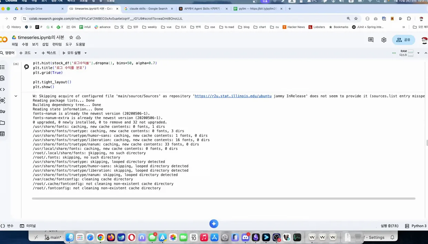
Task: Collapse the Colab header with up chevron
Action: [426, 53]
